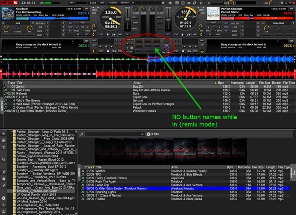Click the padlock icon in top toolbar

(x=201, y=3)
